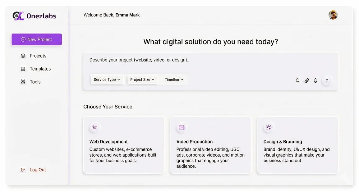Open the Service Type dropdown

point(107,80)
